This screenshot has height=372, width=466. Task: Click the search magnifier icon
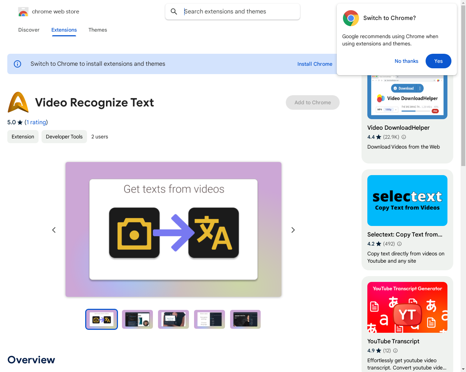click(x=174, y=12)
